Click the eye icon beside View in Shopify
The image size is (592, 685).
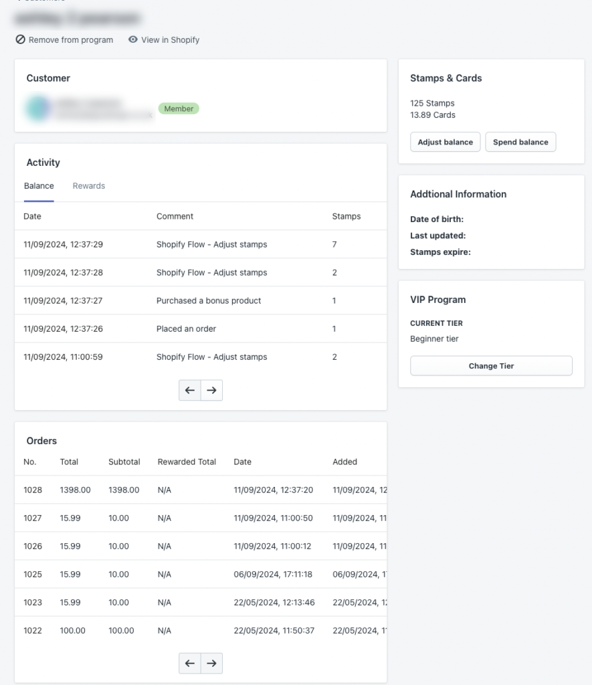click(x=133, y=39)
